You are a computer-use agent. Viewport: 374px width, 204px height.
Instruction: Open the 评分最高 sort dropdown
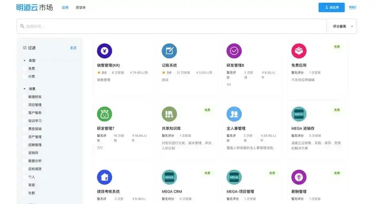click(342, 27)
